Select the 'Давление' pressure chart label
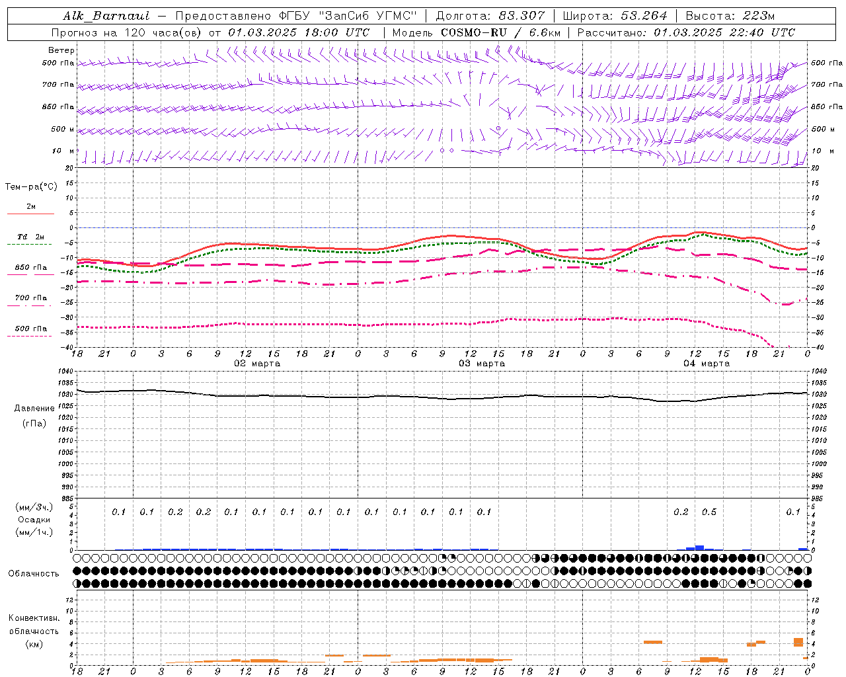The width and height of the screenshot is (846, 677). tap(34, 409)
